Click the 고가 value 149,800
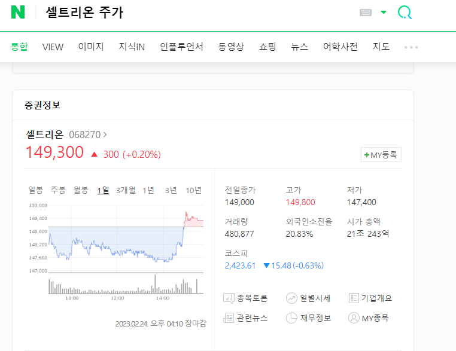 coord(300,202)
